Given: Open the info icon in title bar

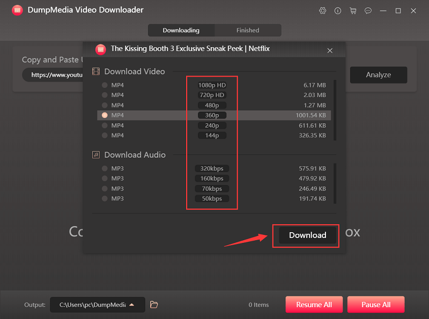Looking at the screenshot, I should point(338,11).
